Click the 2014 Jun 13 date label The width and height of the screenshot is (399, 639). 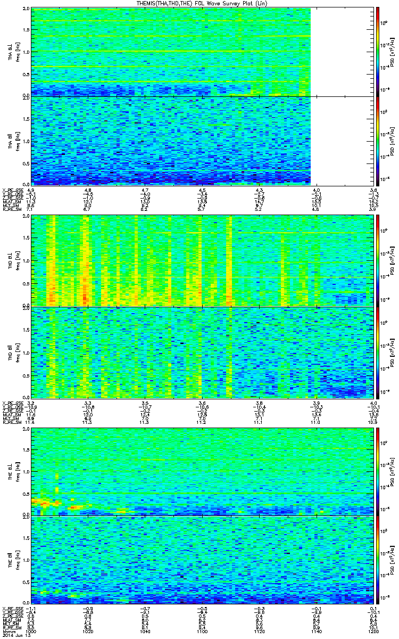13,635
